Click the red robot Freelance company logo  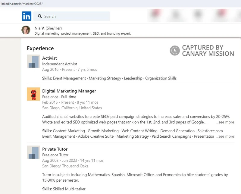(33, 94)
